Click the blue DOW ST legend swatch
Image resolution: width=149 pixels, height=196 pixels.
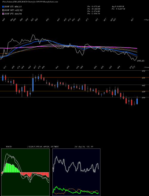coord(3,7)
